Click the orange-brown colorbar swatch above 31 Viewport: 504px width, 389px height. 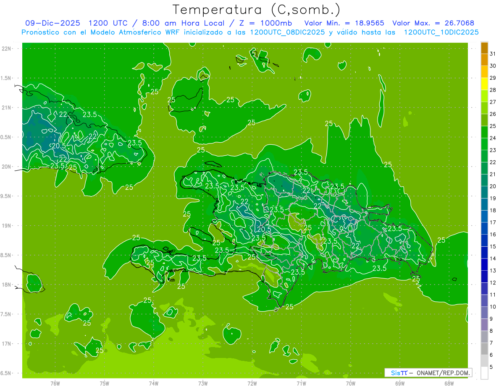click(x=484, y=48)
